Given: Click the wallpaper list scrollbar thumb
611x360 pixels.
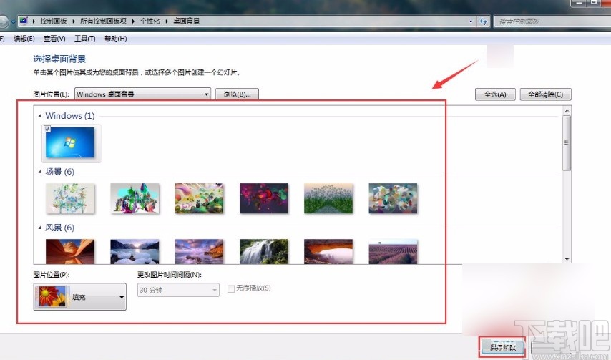Looking at the screenshot, I should pos(567,143).
